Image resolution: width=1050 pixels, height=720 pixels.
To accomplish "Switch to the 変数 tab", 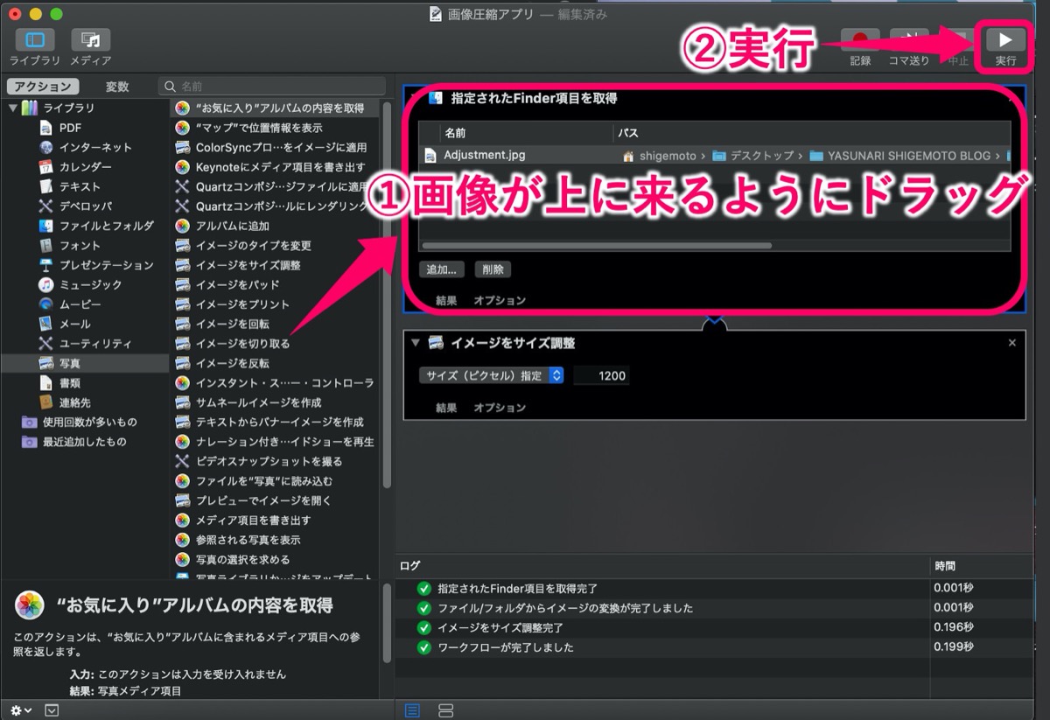I will 117,87.
